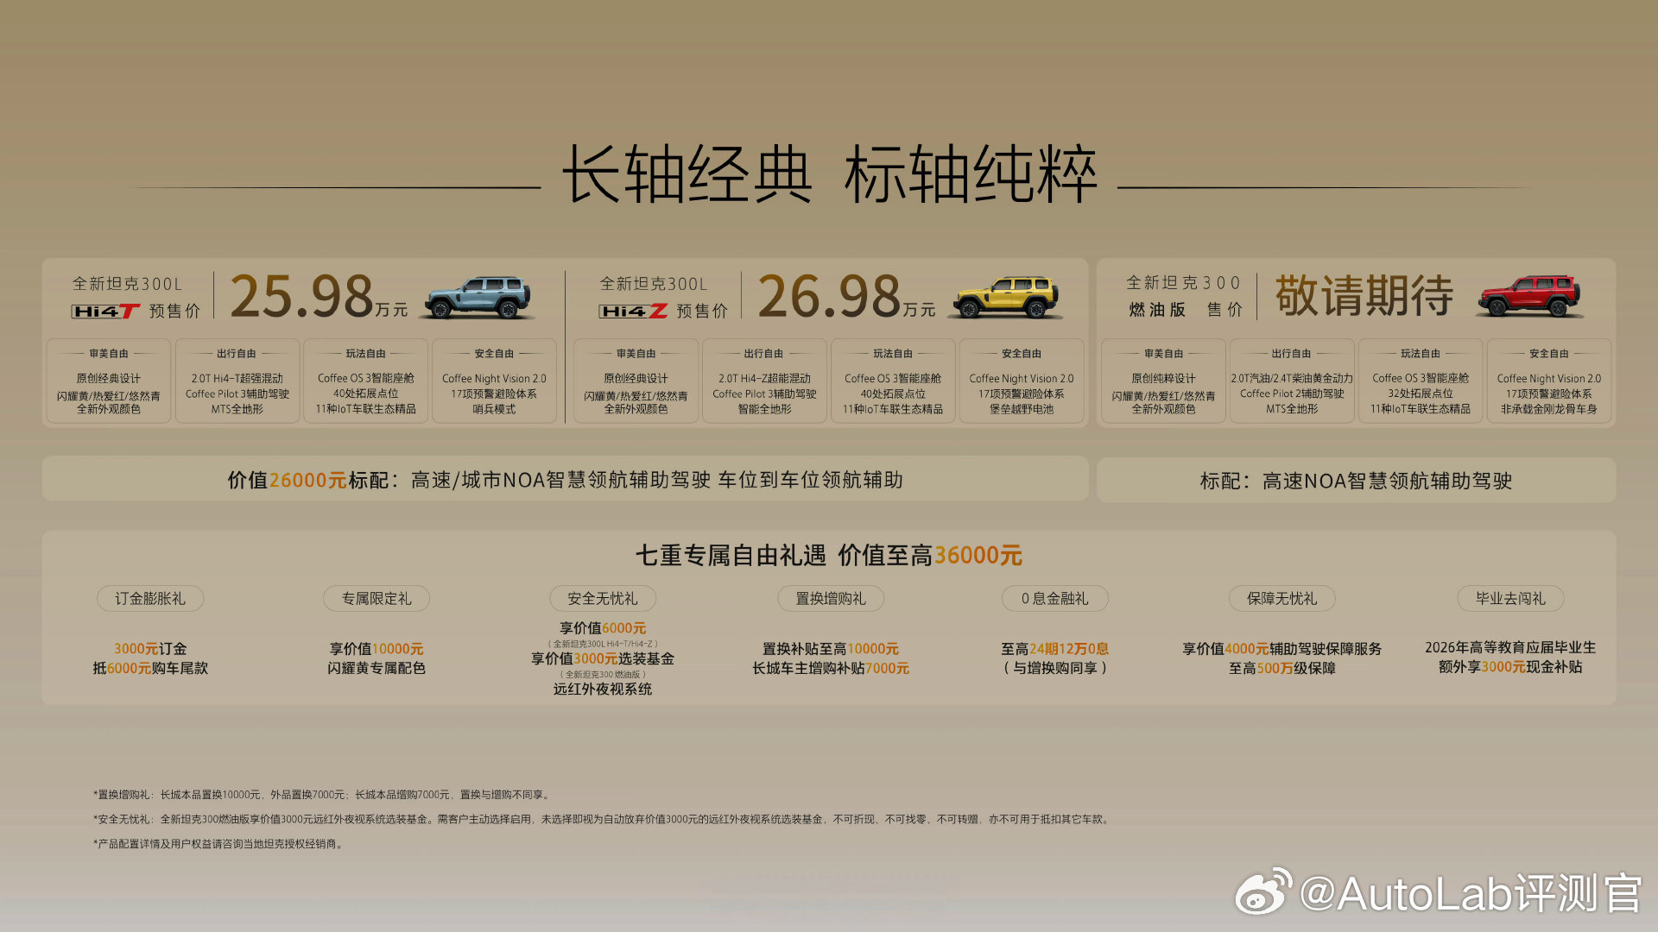
Task: Click the 原创纯粹设计 aesthetics card
Action: (x=1163, y=381)
